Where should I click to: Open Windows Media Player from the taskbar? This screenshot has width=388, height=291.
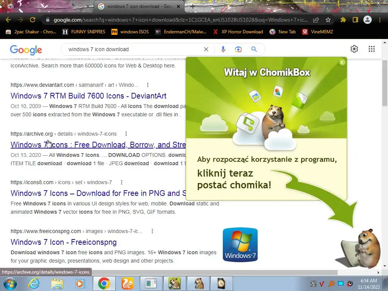[x=80, y=283]
